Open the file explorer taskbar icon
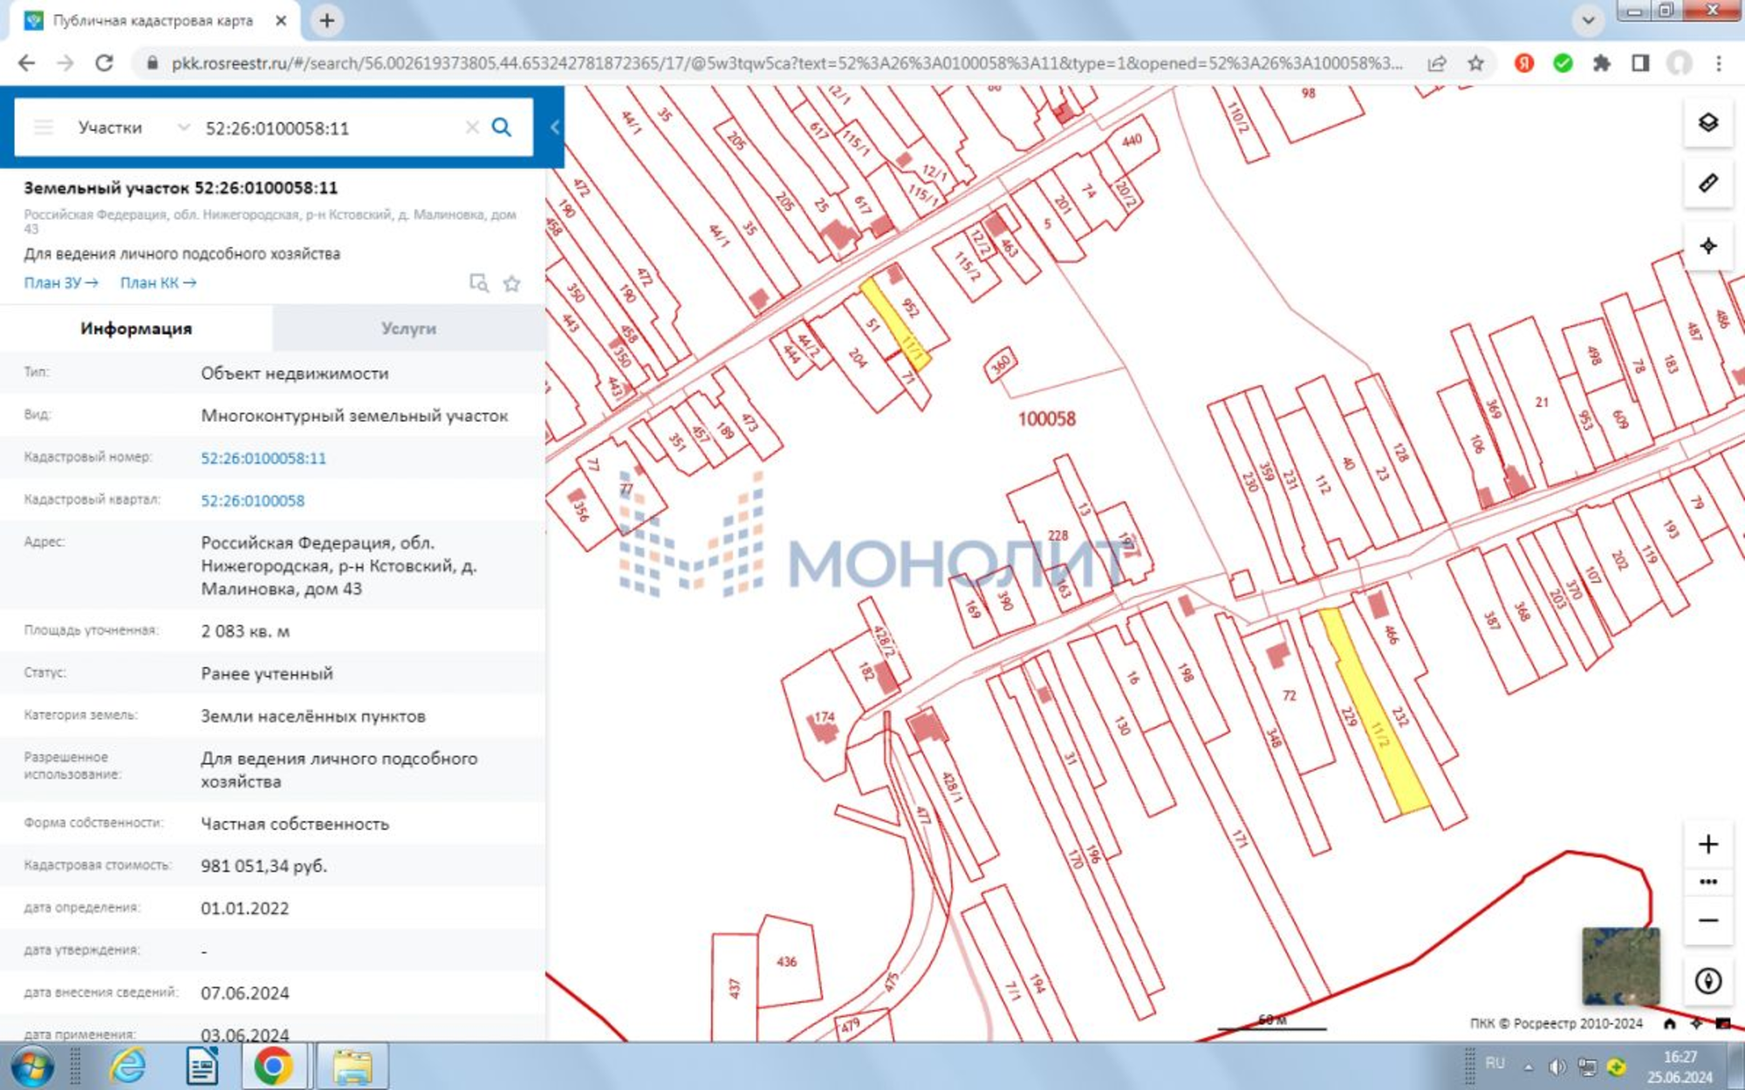Screen dimensions: 1745x1090 (352, 1066)
